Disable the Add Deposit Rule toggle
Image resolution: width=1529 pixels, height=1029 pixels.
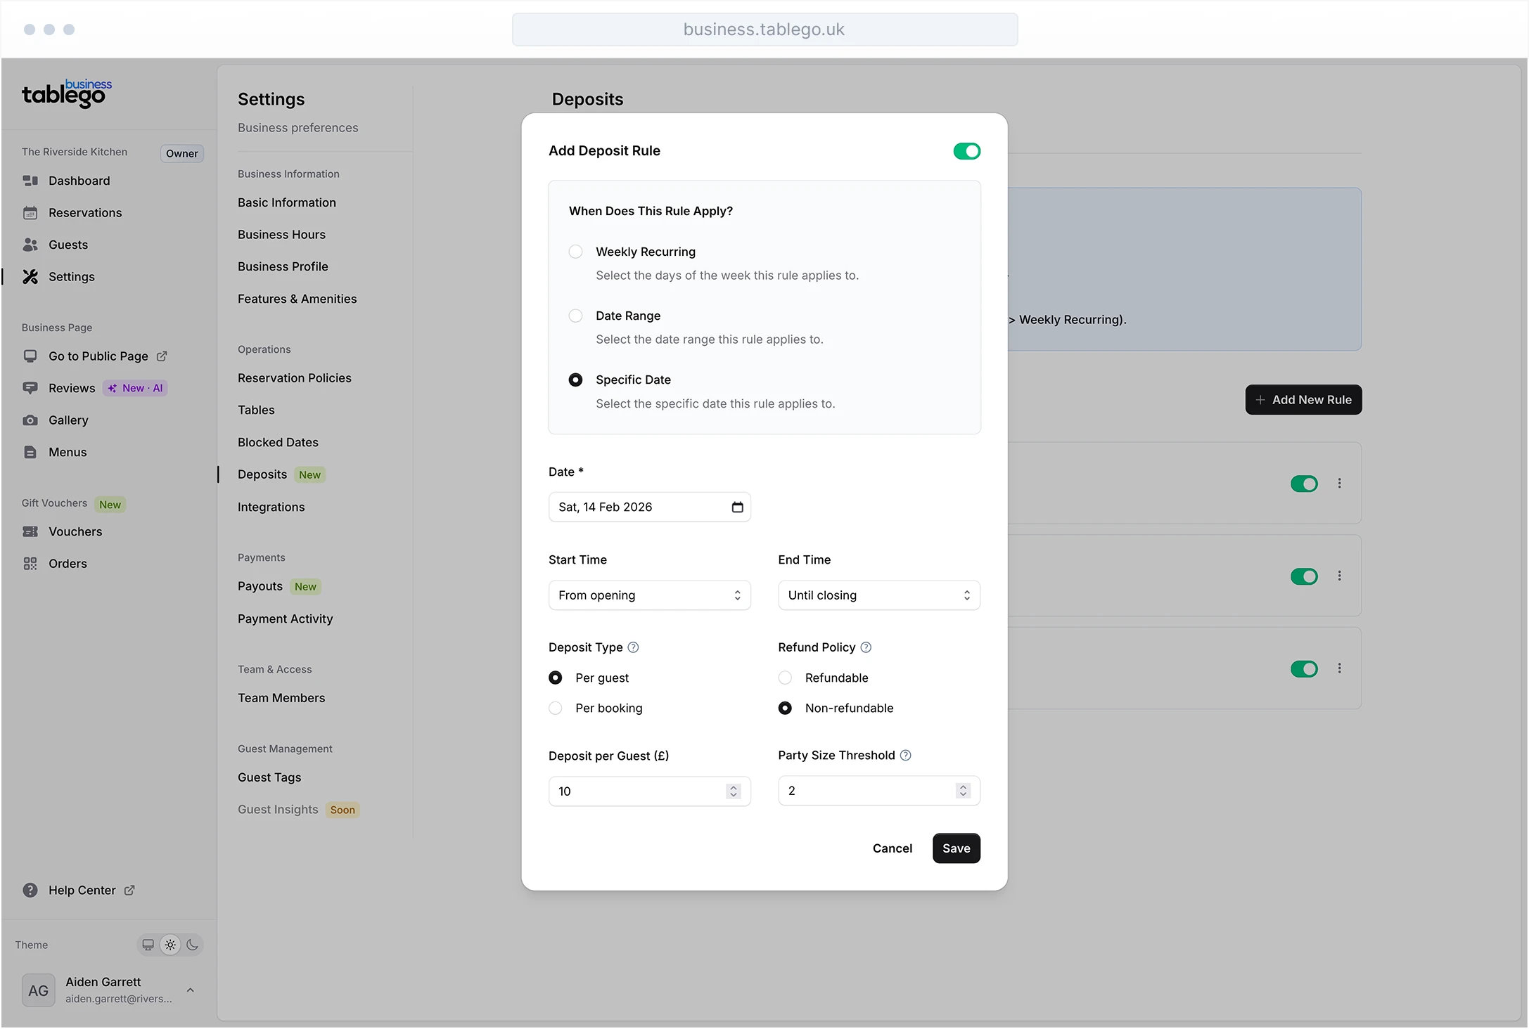click(x=966, y=150)
